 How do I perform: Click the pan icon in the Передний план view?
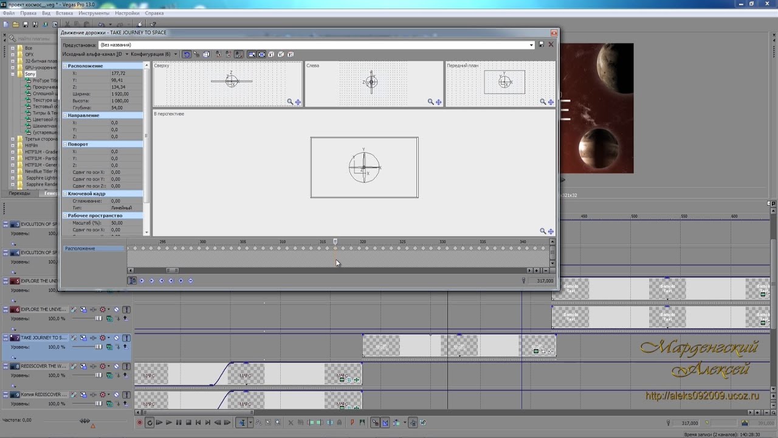[551, 102]
